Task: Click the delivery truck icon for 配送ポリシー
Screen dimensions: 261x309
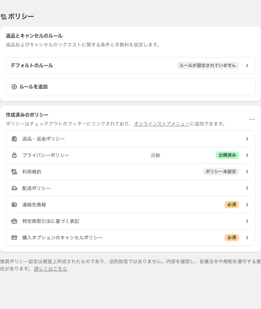Action: click(14, 188)
